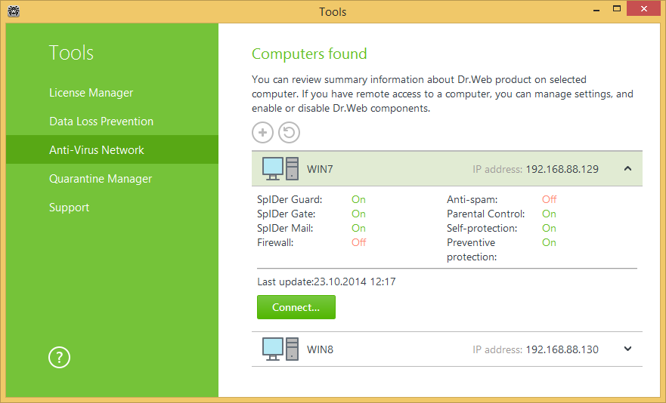Open Quarantine Manager section
666x403 pixels.
(x=101, y=179)
